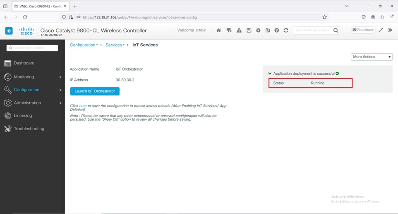The width and height of the screenshot is (398, 214).
Task: Open the list all tabs dropdown arrow
Action: [347, 6]
